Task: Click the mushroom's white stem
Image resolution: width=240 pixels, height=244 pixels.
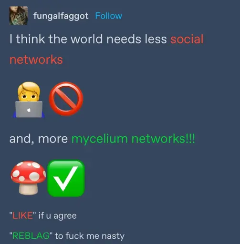Action: 29,189
